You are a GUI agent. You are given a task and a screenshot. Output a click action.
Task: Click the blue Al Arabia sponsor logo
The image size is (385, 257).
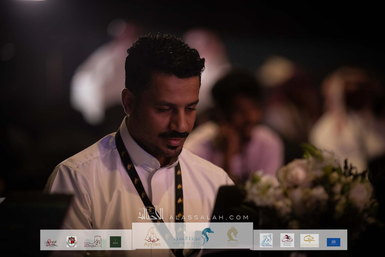click(x=333, y=242)
